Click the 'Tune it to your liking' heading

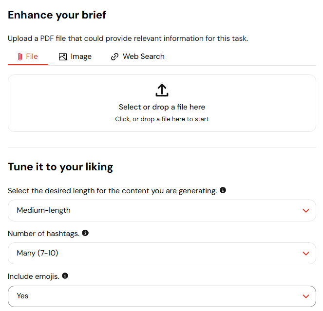click(x=60, y=167)
